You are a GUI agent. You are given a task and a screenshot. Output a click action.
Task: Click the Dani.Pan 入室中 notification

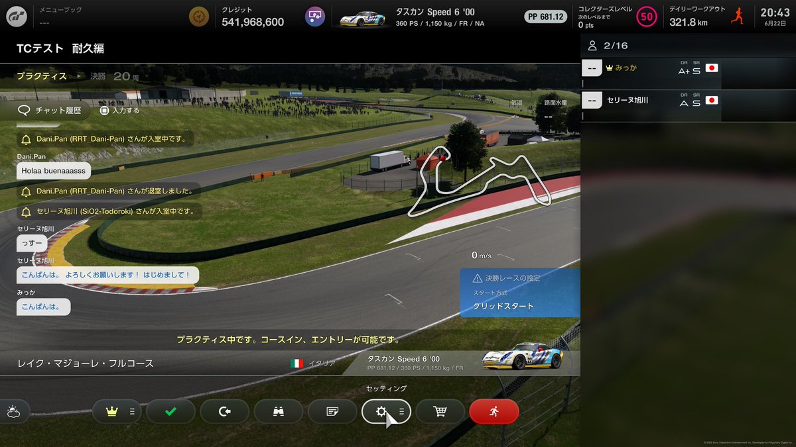pyautogui.click(x=105, y=138)
